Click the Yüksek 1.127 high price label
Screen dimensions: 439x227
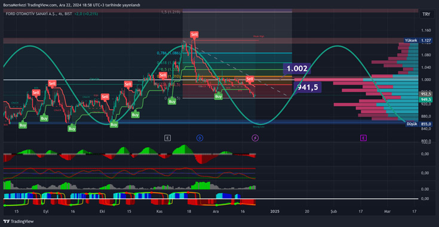[418, 41]
